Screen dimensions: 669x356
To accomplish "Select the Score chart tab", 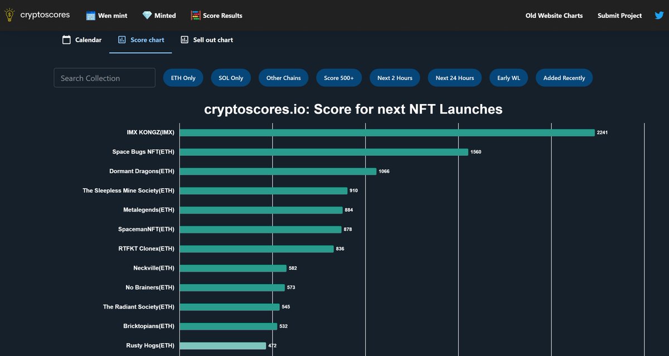I will tap(140, 39).
